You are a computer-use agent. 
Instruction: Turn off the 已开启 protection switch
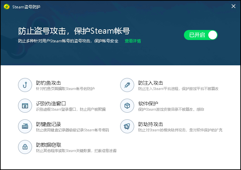point(201,35)
